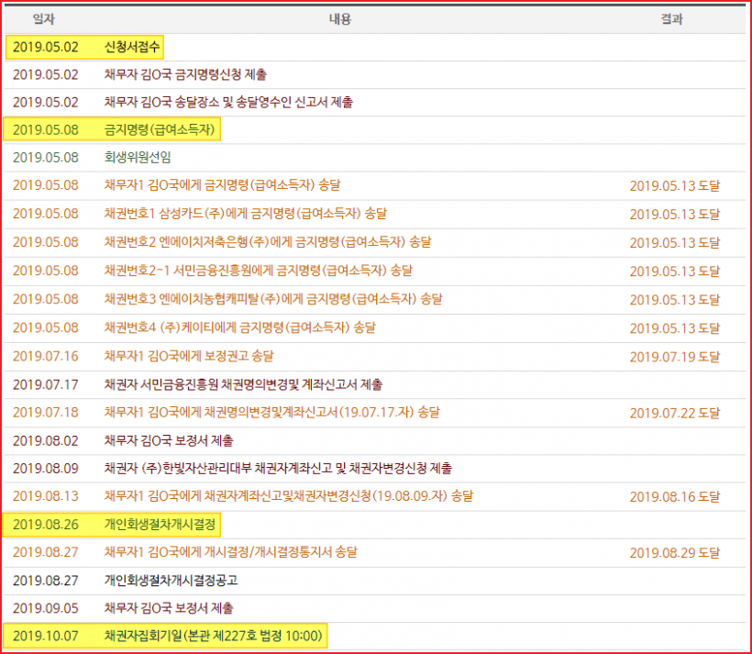Select the 신청서접수 entry

[132, 47]
